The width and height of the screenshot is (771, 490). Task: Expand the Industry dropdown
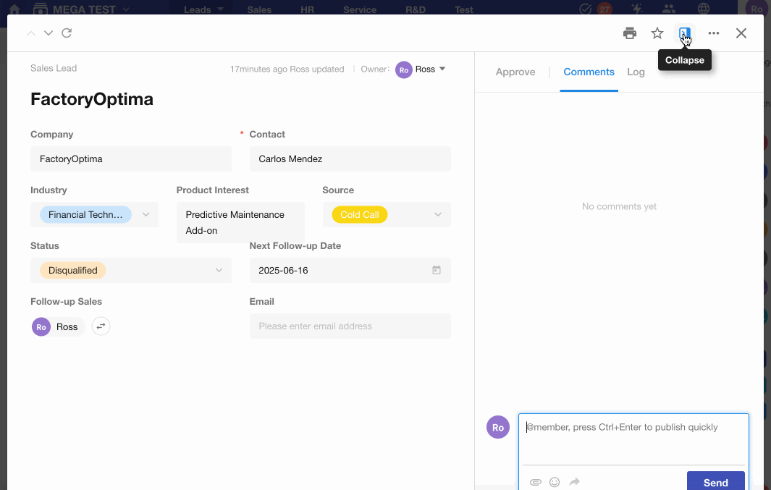coord(146,215)
